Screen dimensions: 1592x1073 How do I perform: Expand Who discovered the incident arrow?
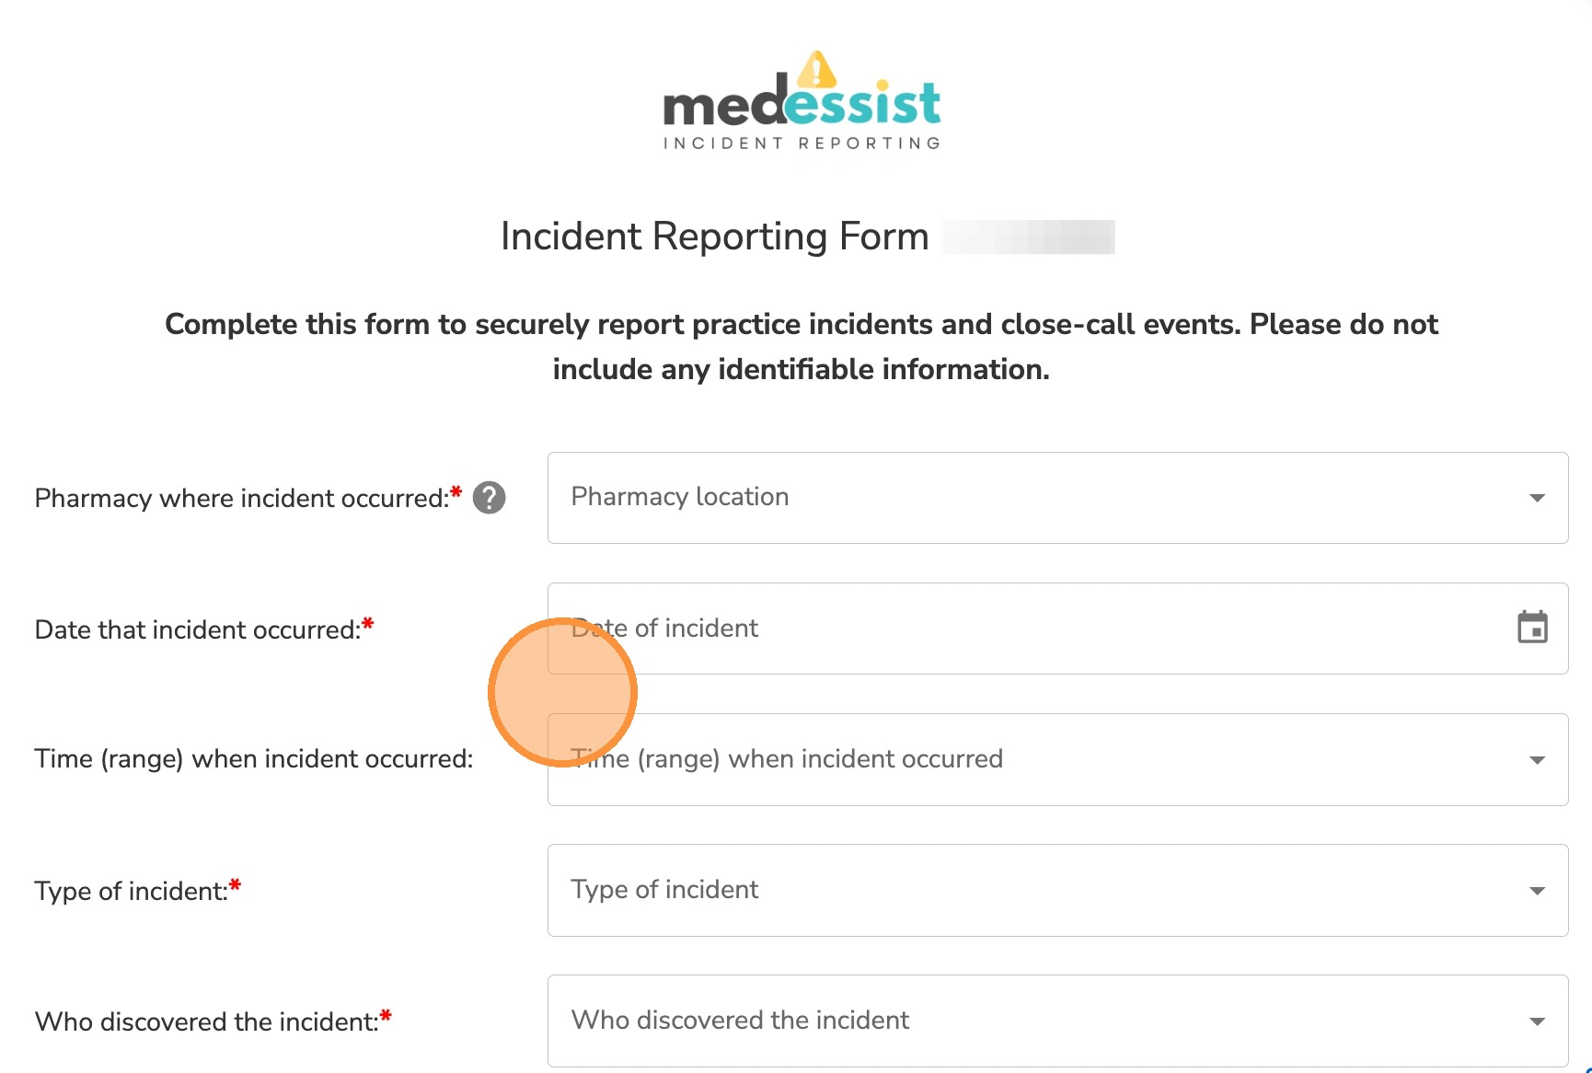coord(1536,1021)
